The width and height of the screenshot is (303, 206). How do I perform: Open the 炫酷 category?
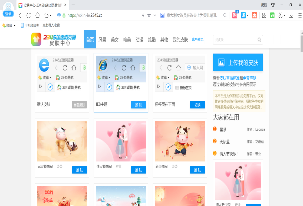pos(152,40)
